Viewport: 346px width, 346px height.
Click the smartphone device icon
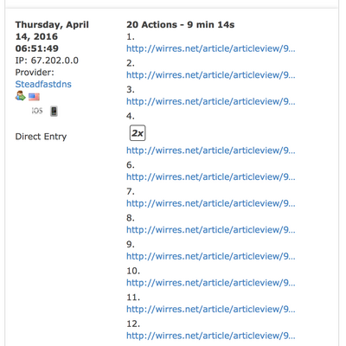(x=54, y=111)
